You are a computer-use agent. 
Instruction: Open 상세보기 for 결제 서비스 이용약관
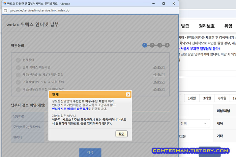click(x=159, y=67)
